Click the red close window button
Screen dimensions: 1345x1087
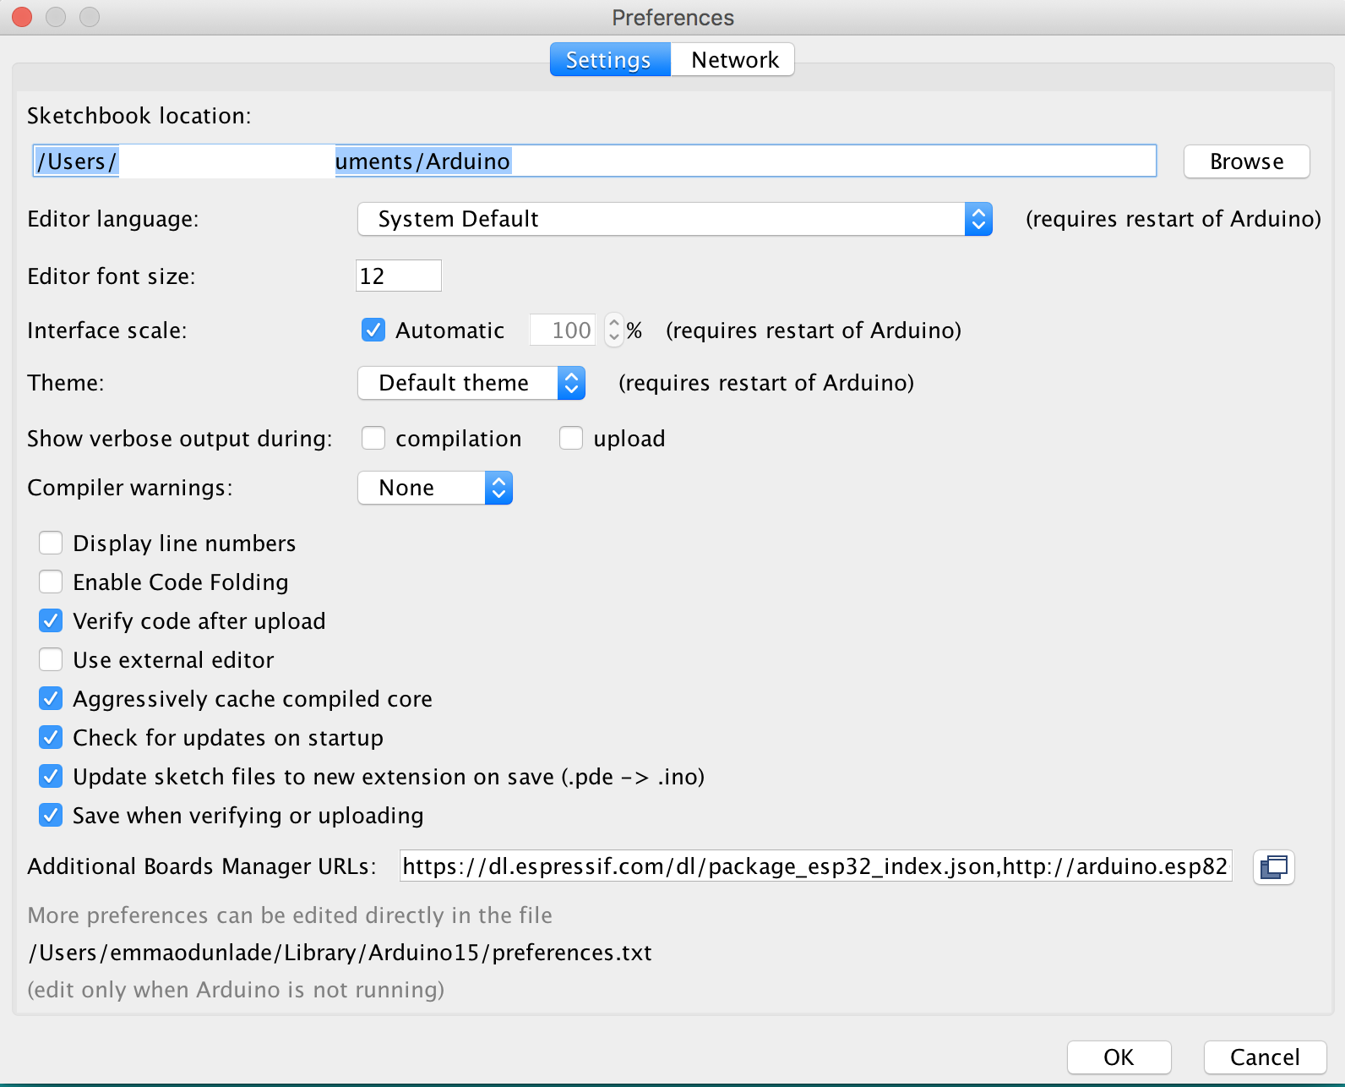22,17
